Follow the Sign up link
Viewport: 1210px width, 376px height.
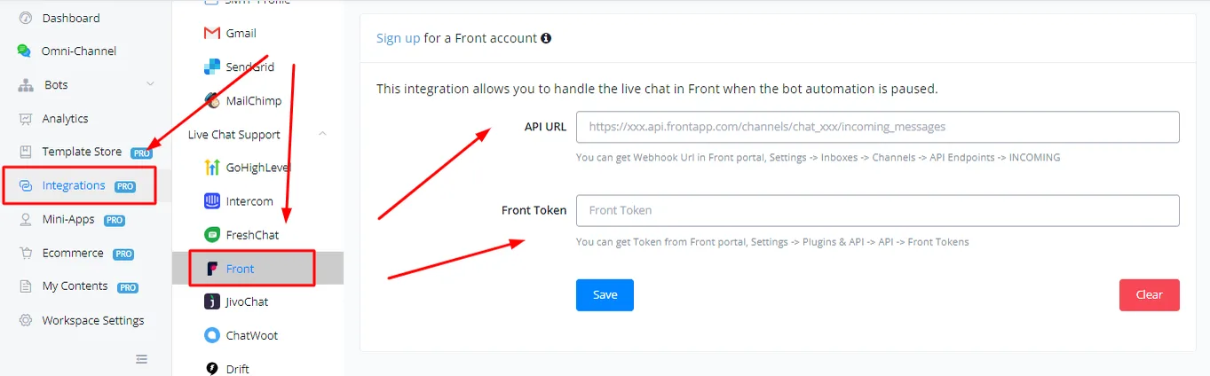[399, 38]
